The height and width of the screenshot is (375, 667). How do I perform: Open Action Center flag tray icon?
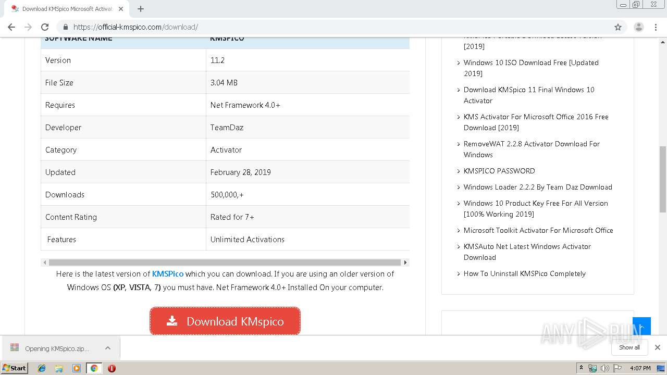[x=617, y=368]
